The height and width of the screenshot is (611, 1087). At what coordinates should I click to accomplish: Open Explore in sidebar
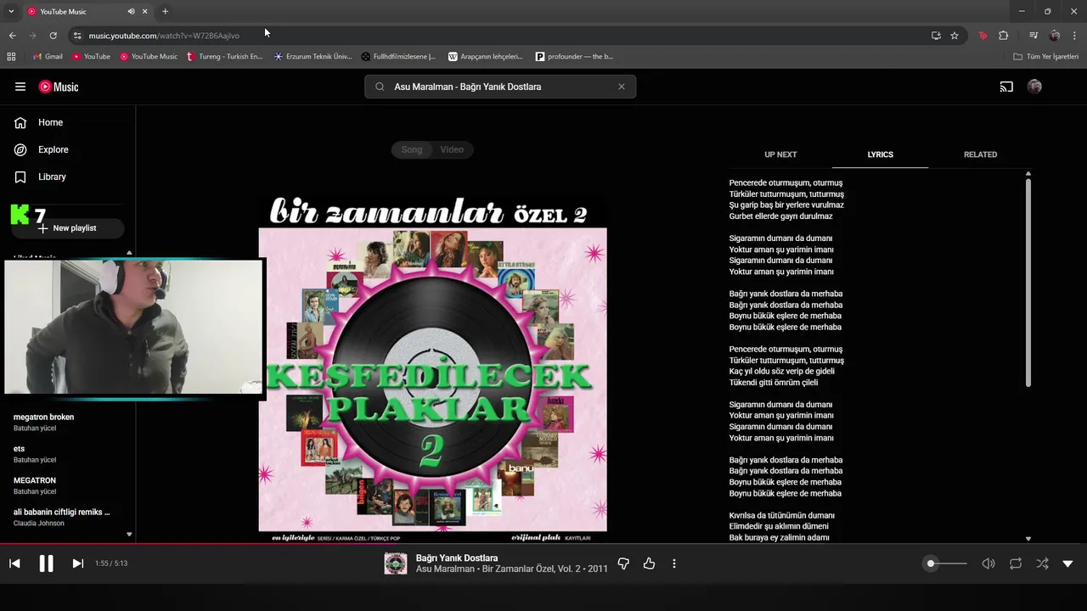[53, 149]
